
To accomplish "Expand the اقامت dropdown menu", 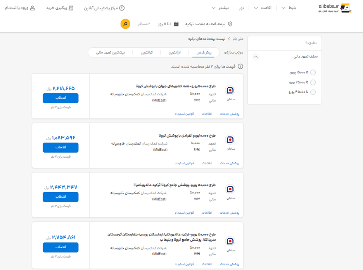I will pyautogui.click(x=263, y=8).
